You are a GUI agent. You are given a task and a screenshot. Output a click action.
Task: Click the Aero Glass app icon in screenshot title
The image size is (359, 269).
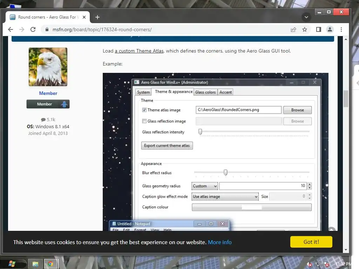click(137, 82)
